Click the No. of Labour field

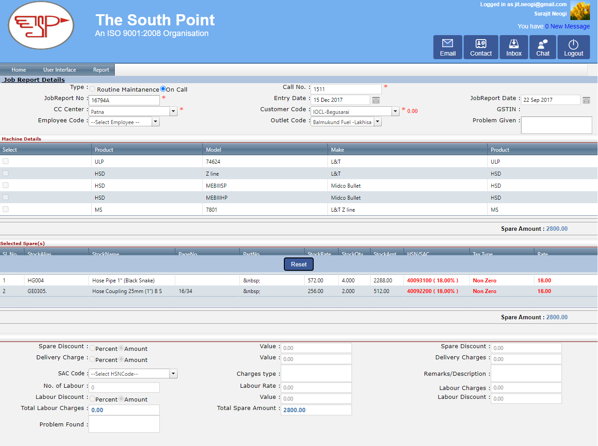point(124,387)
